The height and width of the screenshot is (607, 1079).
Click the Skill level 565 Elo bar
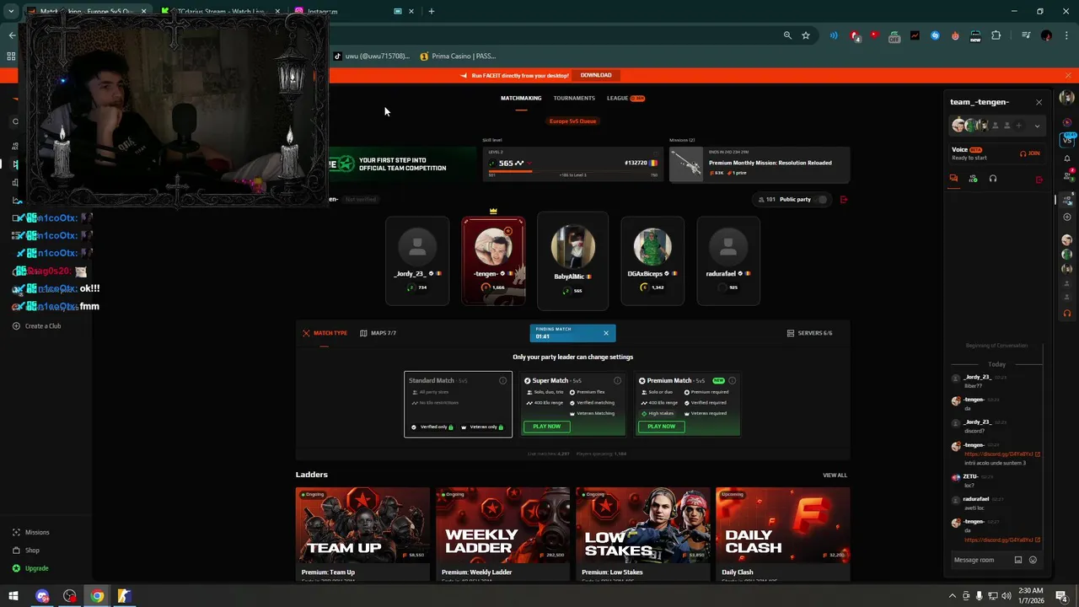click(x=573, y=164)
